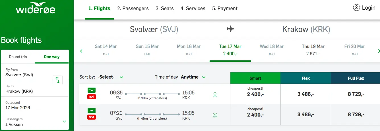Show later dates with right arrow
The image size is (380, 131).
click(379, 51)
